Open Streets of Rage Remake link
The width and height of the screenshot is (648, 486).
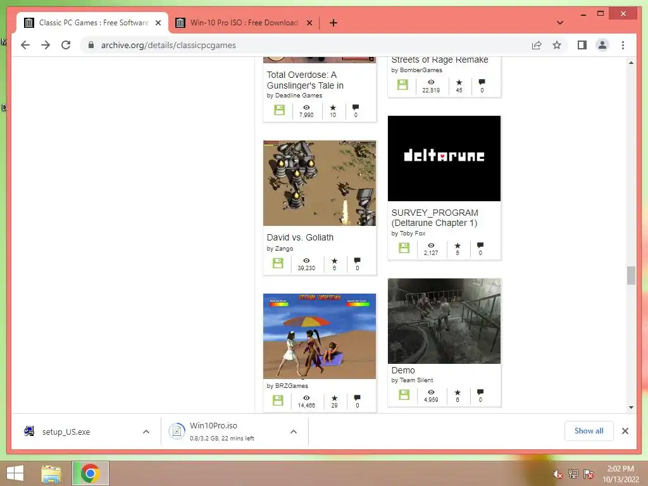click(440, 60)
